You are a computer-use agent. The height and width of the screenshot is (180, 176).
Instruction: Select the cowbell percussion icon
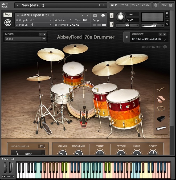[x=161, y=119]
